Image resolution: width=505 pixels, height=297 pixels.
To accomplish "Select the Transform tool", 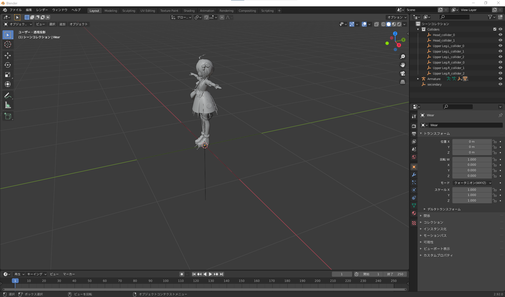I will (8, 84).
